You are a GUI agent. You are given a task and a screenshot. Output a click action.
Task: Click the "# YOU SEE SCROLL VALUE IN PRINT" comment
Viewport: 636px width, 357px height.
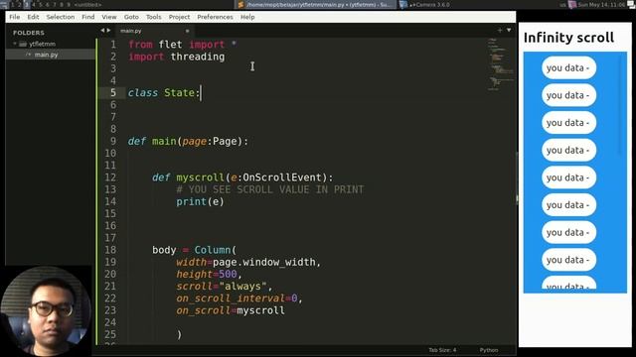(270, 189)
